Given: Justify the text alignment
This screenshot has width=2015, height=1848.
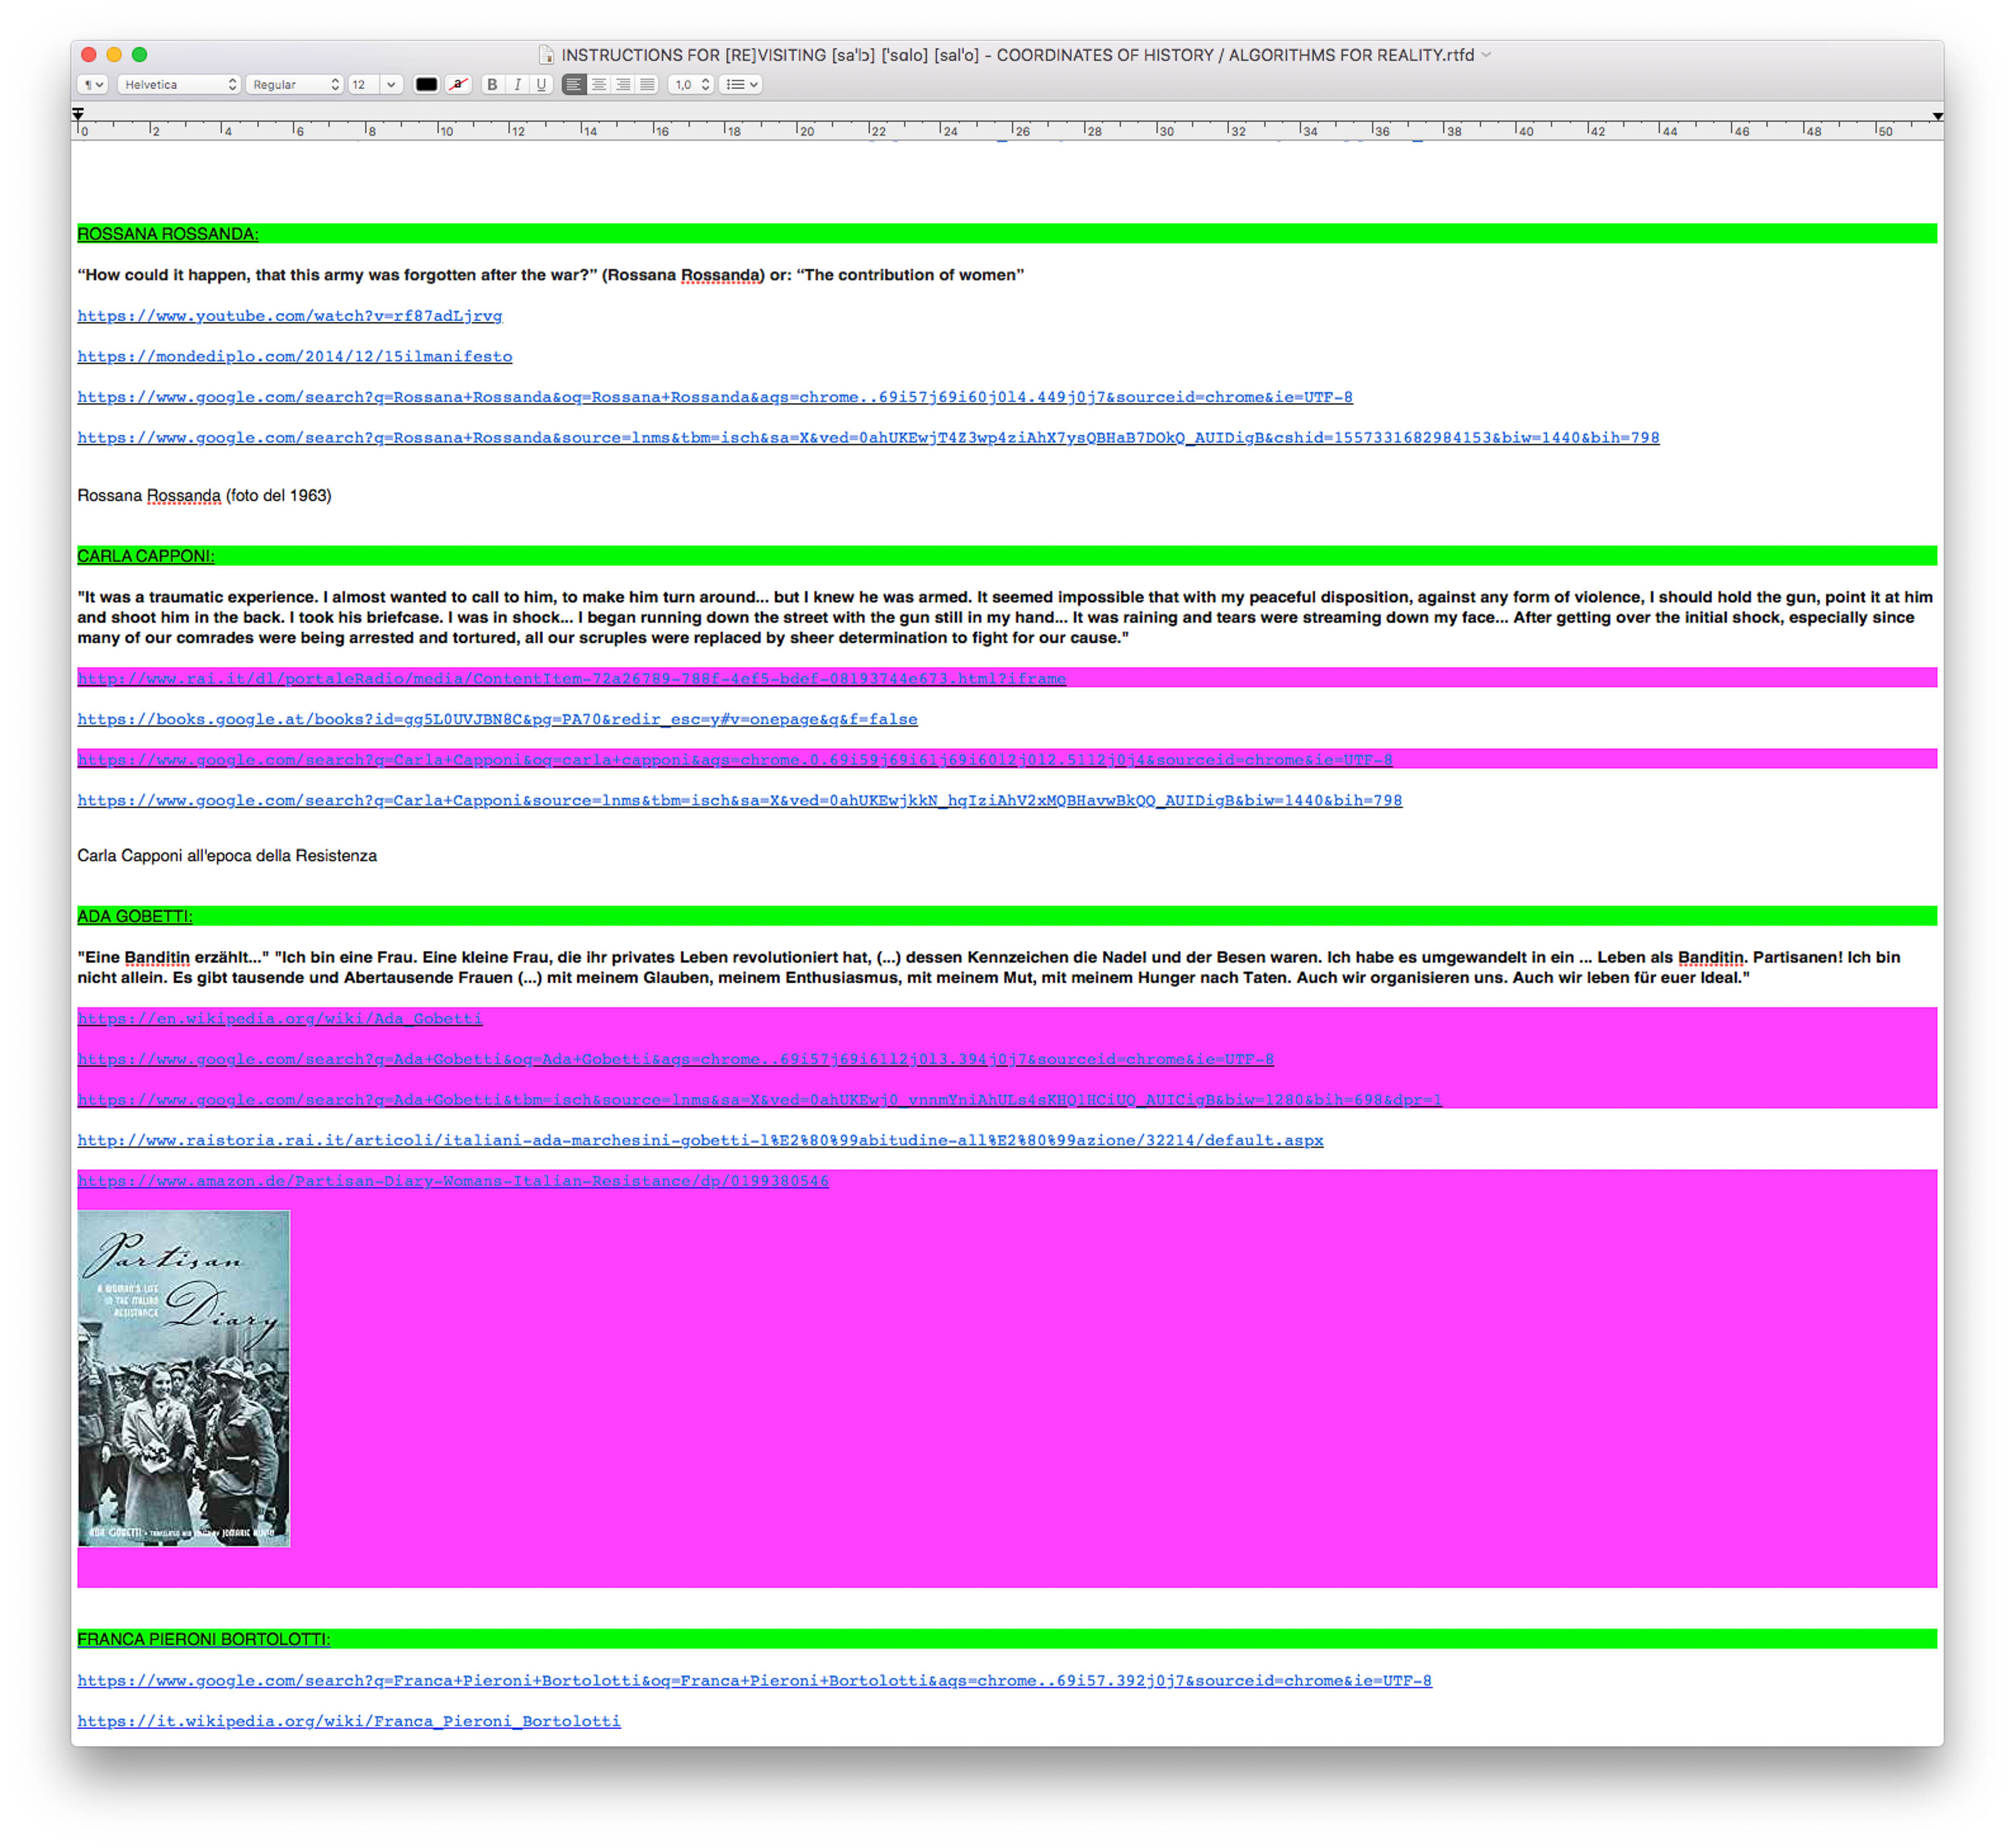Looking at the screenshot, I should click(x=647, y=85).
